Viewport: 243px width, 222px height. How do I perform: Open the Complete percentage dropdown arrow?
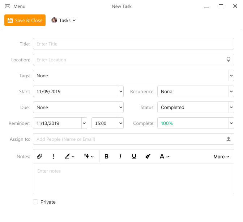click(231, 123)
